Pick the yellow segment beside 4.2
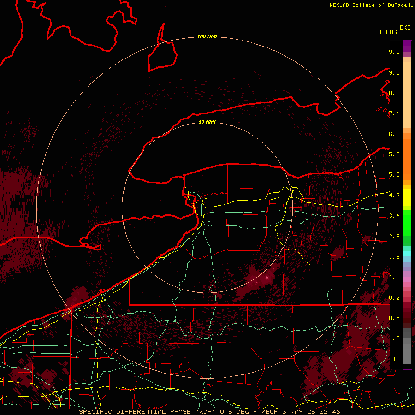Screen dimensions: 415x415 [x=407, y=197]
